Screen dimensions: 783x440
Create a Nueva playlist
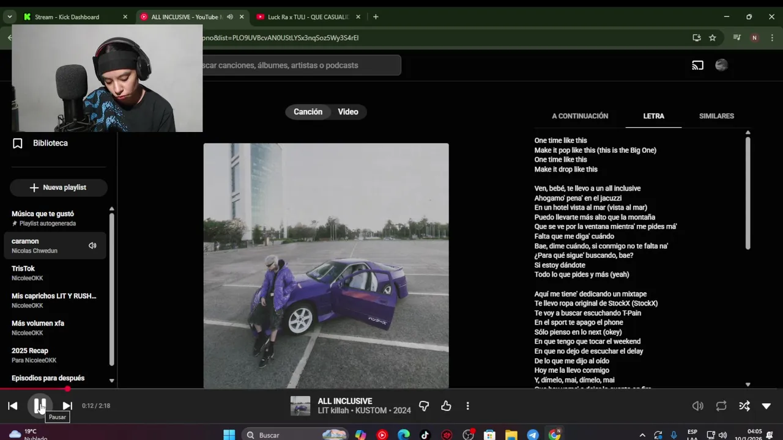coord(59,188)
